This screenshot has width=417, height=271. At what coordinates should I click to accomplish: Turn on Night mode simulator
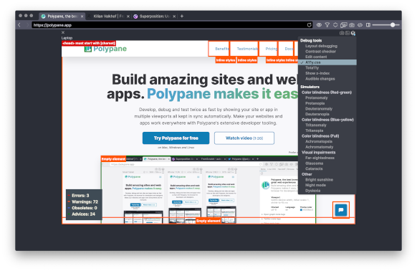[315, 185]
